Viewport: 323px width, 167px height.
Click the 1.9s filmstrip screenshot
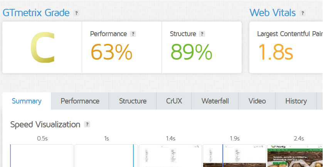click(234, 156)
